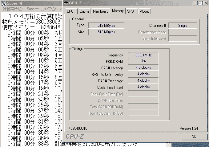Screen dimensions: 209x147
Task: Click the 104万桁の計算開始 line in Super Pi
Action: [35, 16]
